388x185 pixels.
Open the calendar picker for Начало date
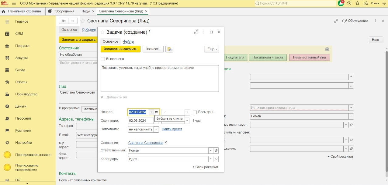coord(157,112)
